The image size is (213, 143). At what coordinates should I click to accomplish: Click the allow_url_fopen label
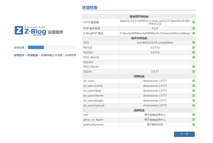(93, 120)
